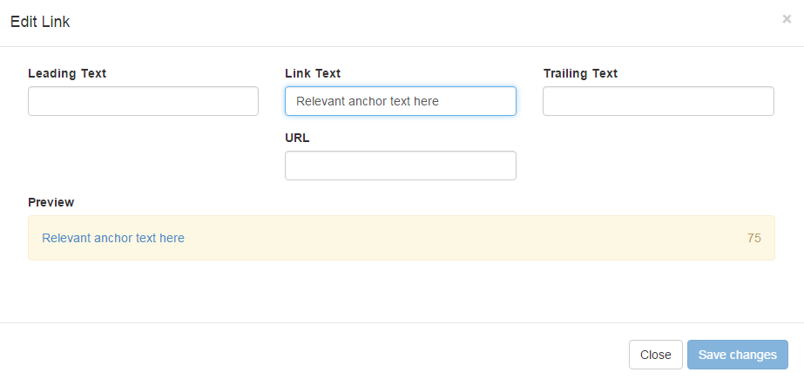Image resolution: width=804 pixels, height=386 pixels.
Task: Click the 'Preview' section heading
Action: (x=51, y=202)
